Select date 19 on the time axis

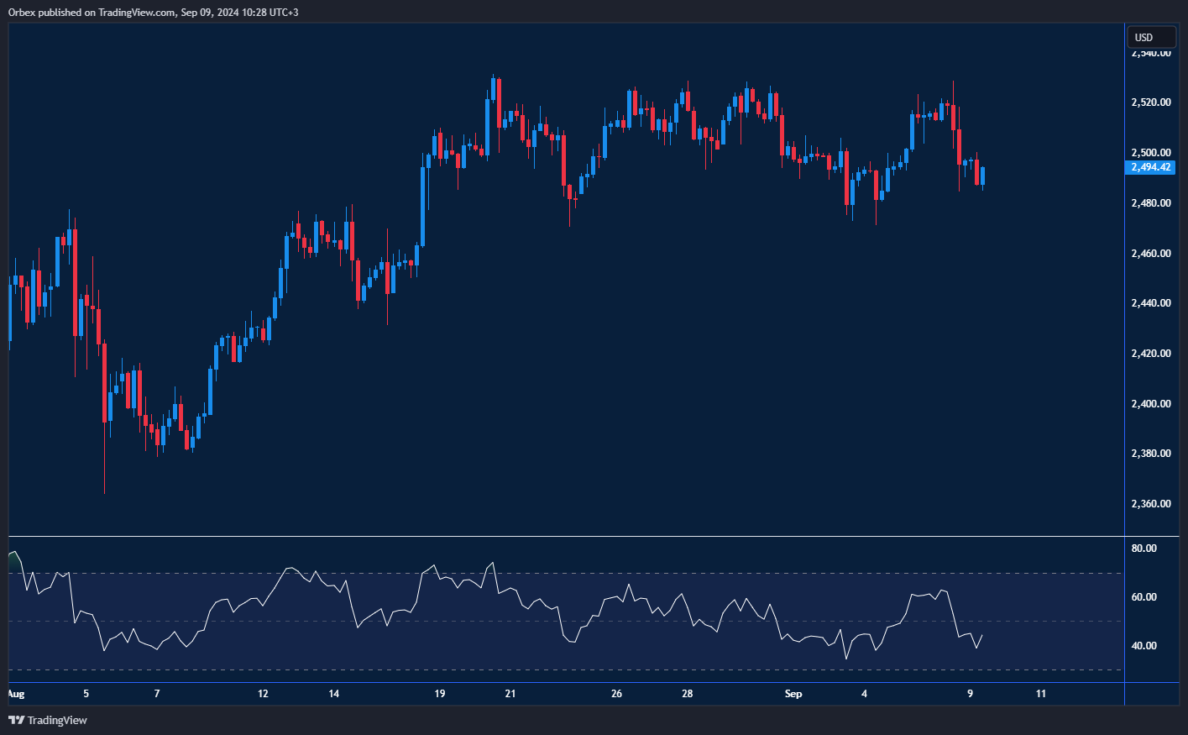pyautogui.click(x=440, y=694)
